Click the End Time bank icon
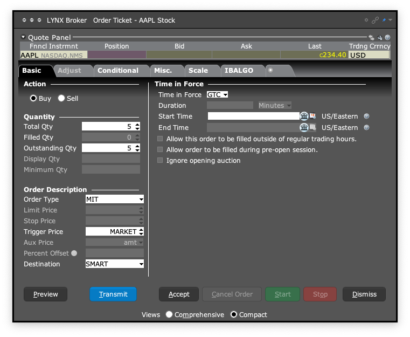This screenshot has width=410, height=337. pos(304,127)
